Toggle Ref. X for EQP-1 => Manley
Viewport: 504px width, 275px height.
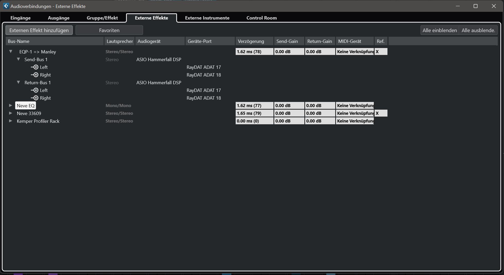tap(381, 52)
